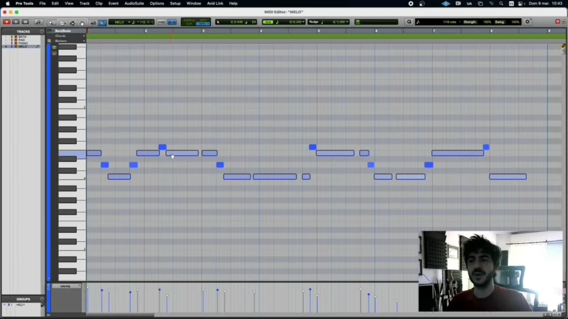Toggle the Mute (M) button

[26, 22]
